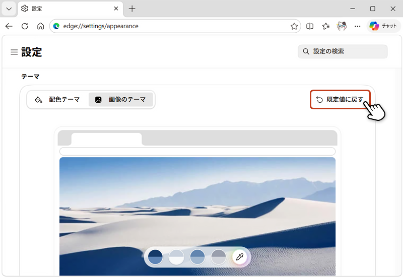Go to home page icon

[x=41, y=26]
